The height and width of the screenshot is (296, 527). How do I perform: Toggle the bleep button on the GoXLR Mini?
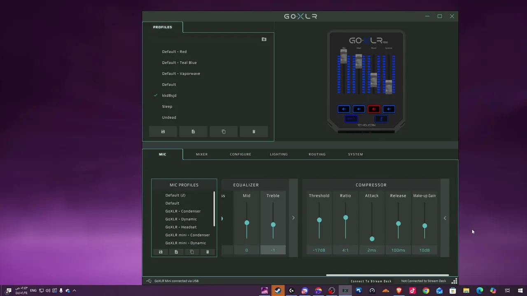(x=351, y=119)
